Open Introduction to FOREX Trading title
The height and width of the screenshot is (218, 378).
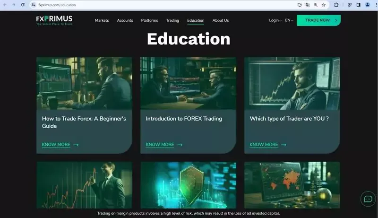coord(184,119)
